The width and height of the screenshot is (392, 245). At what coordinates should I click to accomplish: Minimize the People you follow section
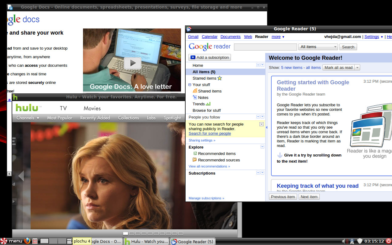(x=258, y=117)
